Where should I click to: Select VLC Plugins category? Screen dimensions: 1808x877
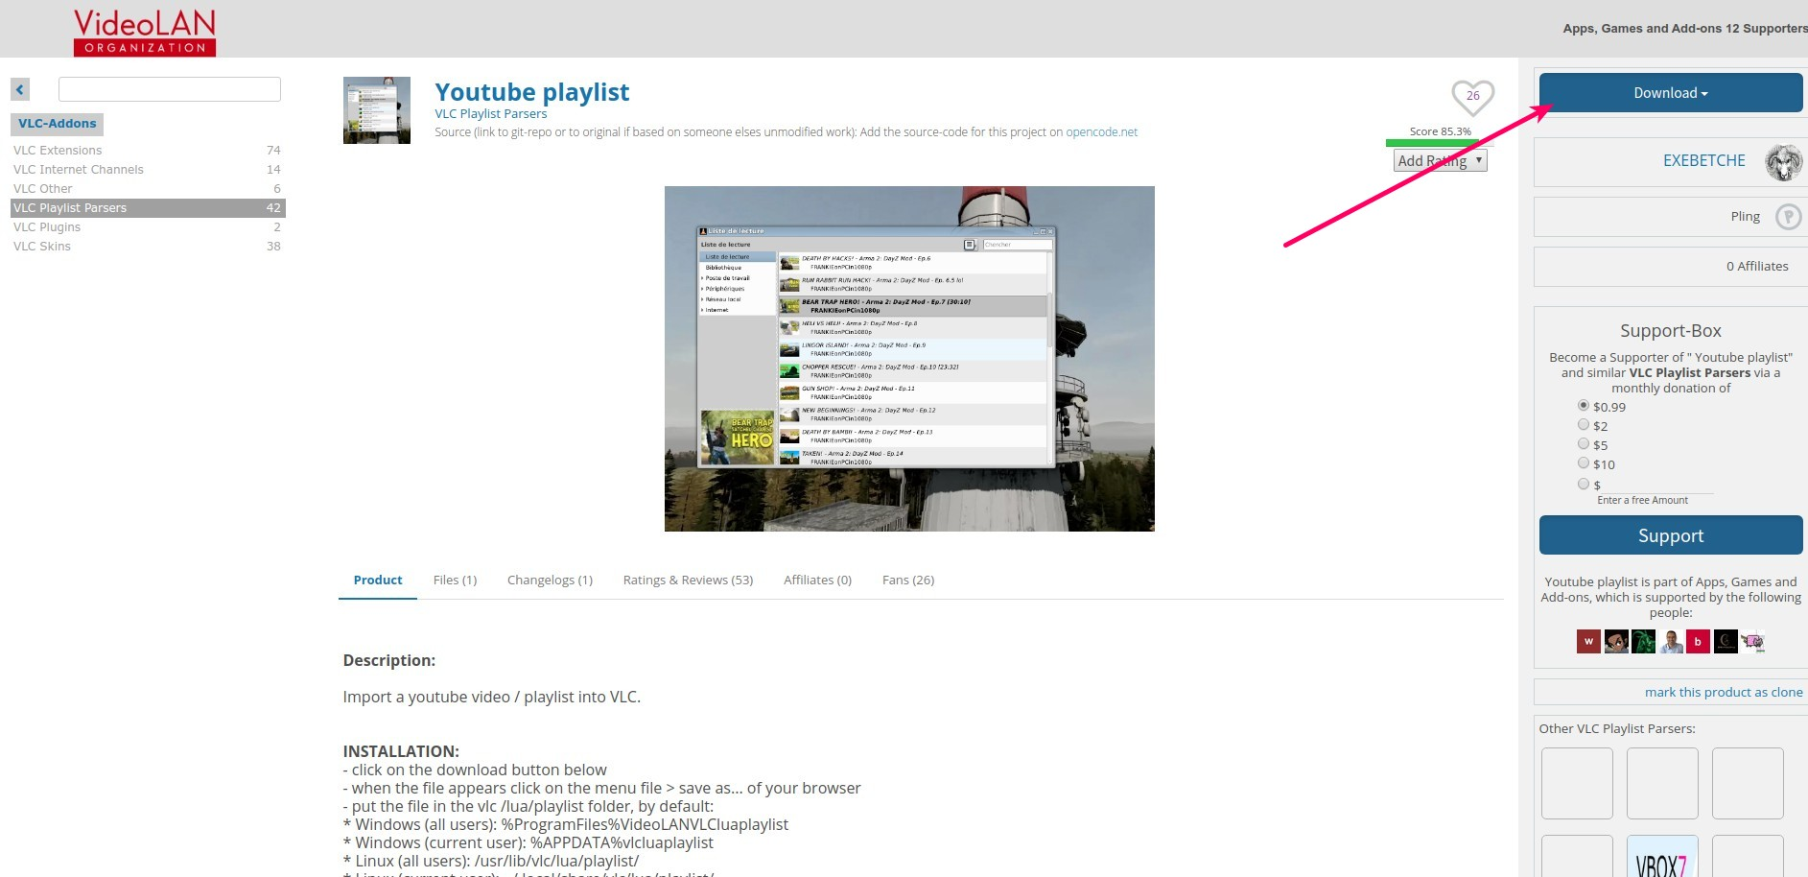coord(148,226)
